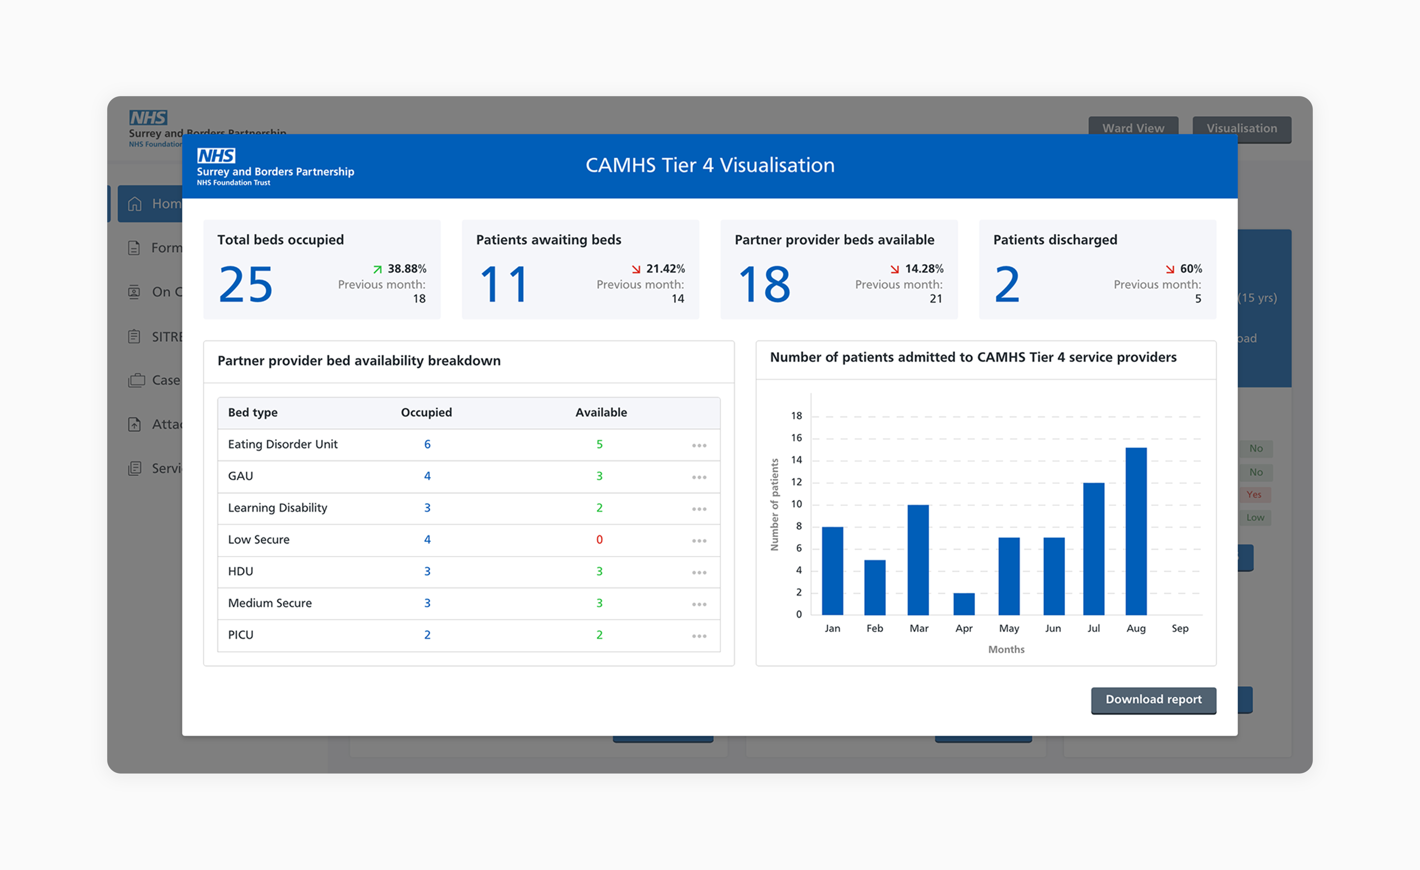
Task: Open options menu for Eating Disorder Unit row
Action: coord(698,445)
